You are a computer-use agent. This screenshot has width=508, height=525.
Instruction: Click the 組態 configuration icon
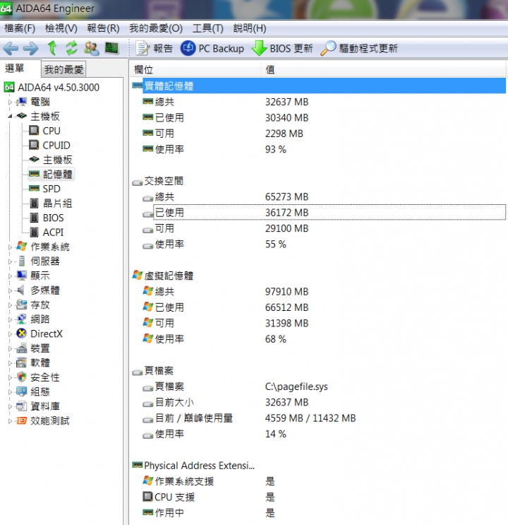(22, 391)
